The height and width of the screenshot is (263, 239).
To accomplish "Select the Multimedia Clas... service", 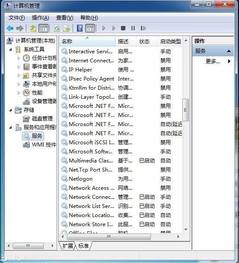I will pos(121,160).
